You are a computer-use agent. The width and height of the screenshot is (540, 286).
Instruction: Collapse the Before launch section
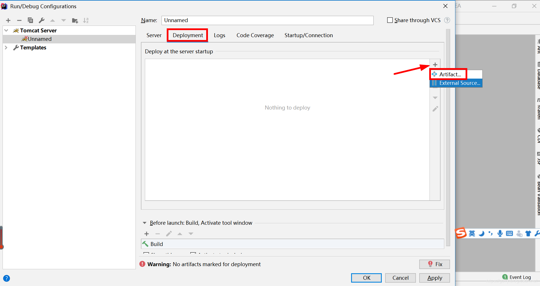tap(145, 223)
